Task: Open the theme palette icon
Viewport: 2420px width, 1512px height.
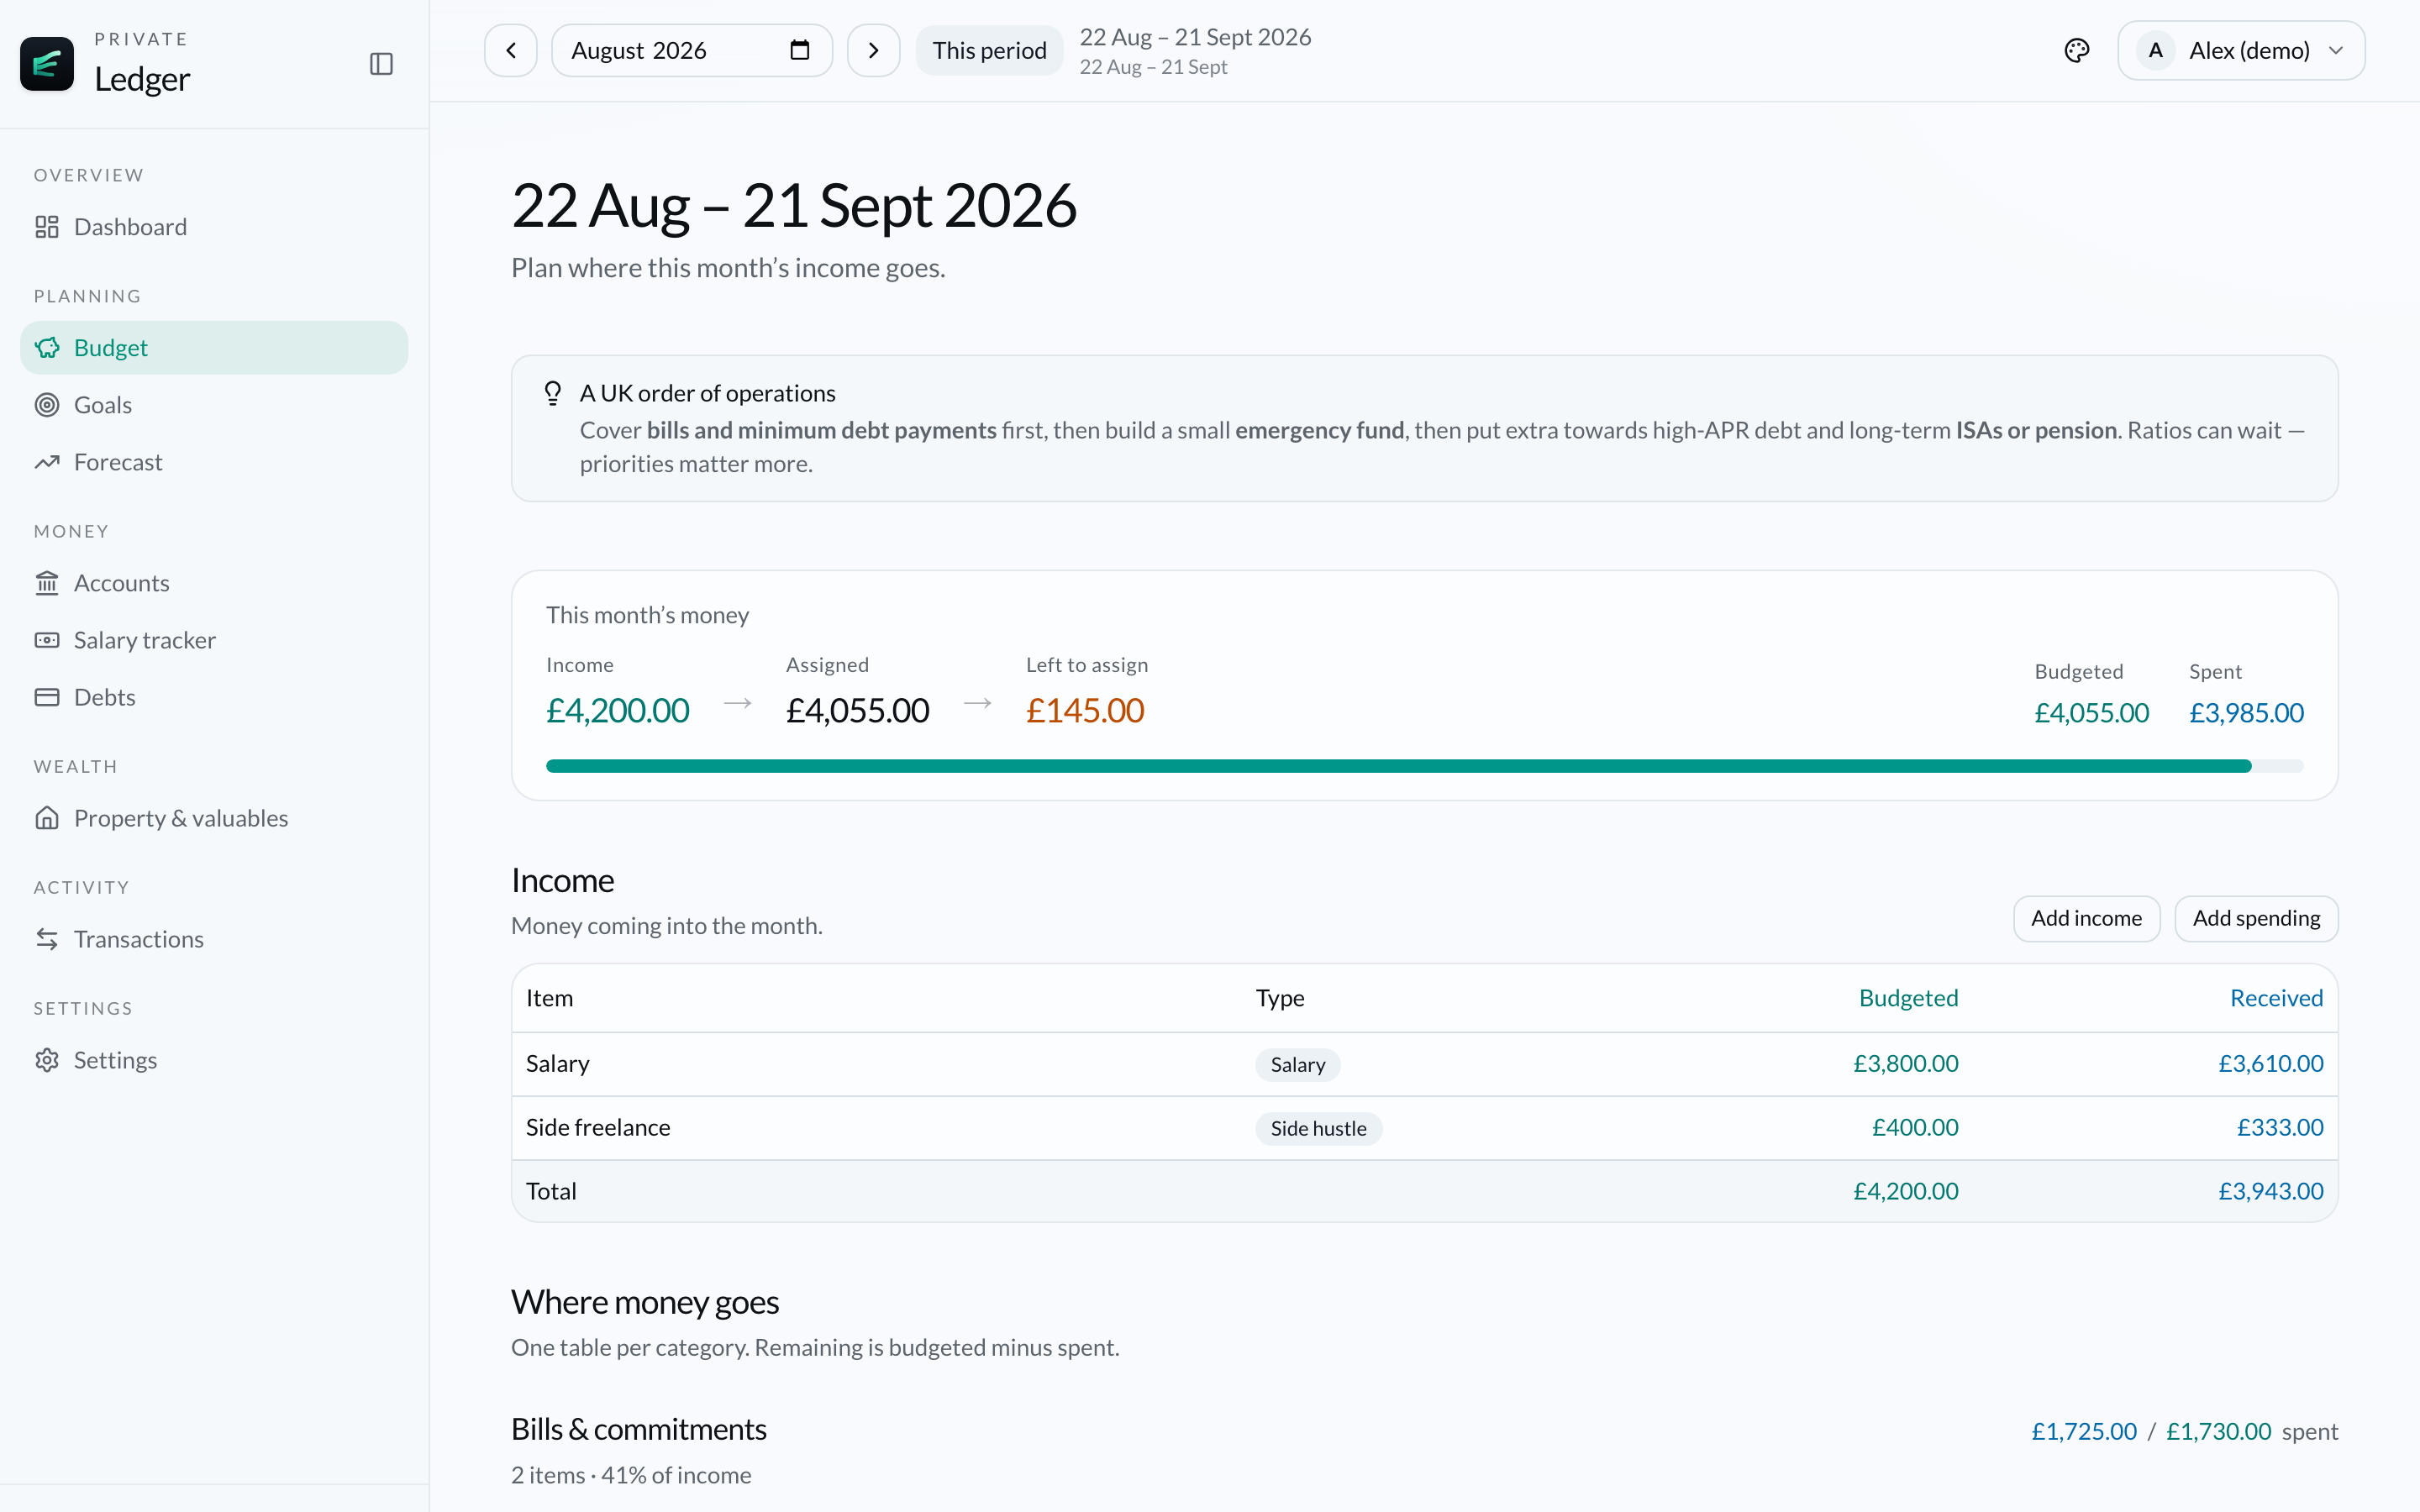Action: point(2077,50)
